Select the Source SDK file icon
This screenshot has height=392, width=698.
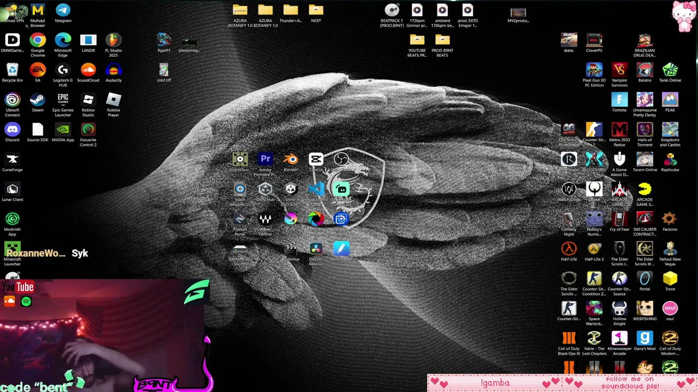click(x=38, y=130)
